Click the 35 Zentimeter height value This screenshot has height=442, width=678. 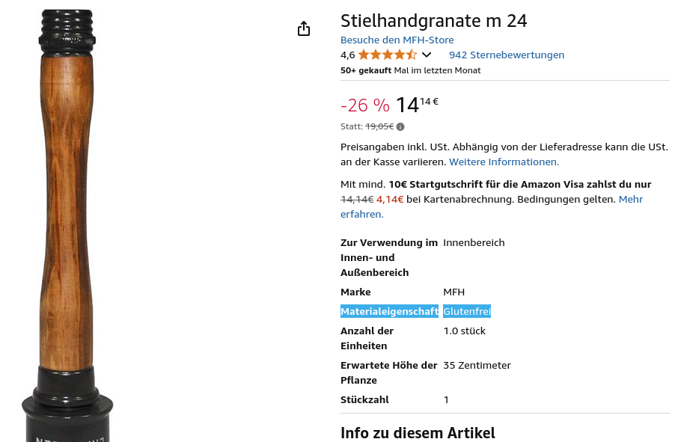[477, 365]
